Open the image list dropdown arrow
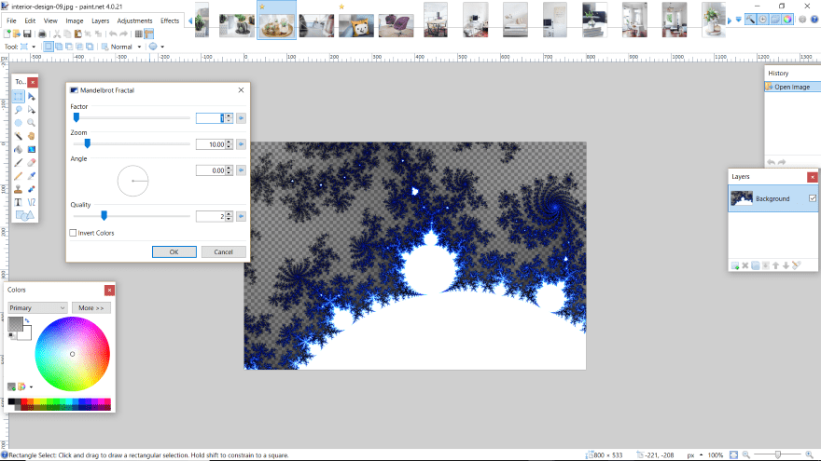Image resolution: width=821 pixels, height=461 pixels. [739, 20]
